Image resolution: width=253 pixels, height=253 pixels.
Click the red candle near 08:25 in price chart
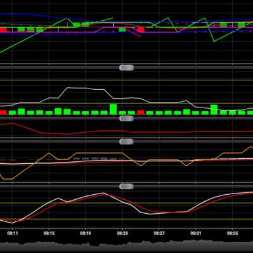point(141,29)
